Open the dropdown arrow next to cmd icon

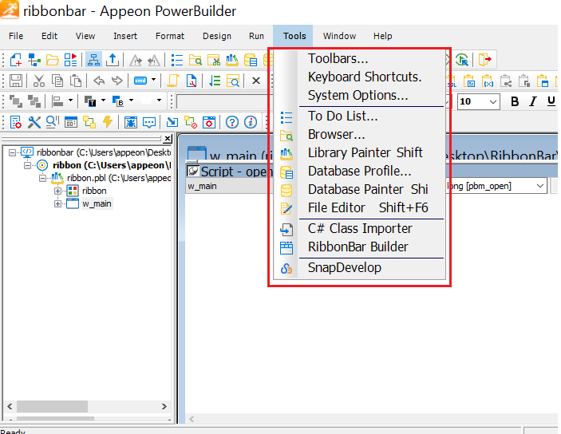[x=153, y=80]
